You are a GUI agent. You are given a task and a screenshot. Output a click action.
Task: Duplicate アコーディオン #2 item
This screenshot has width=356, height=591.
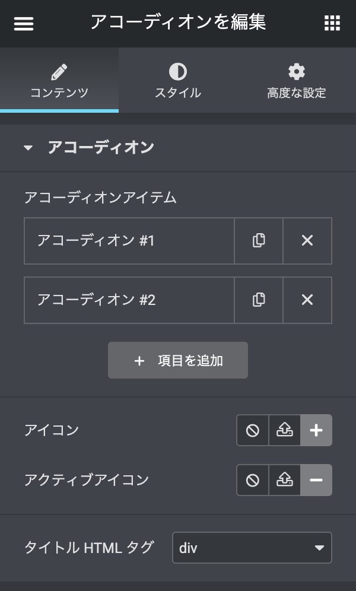click(259, 300)
